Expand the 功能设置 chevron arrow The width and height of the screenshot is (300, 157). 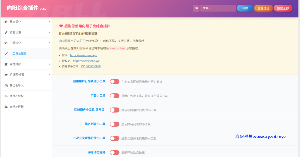click(49, 32)
